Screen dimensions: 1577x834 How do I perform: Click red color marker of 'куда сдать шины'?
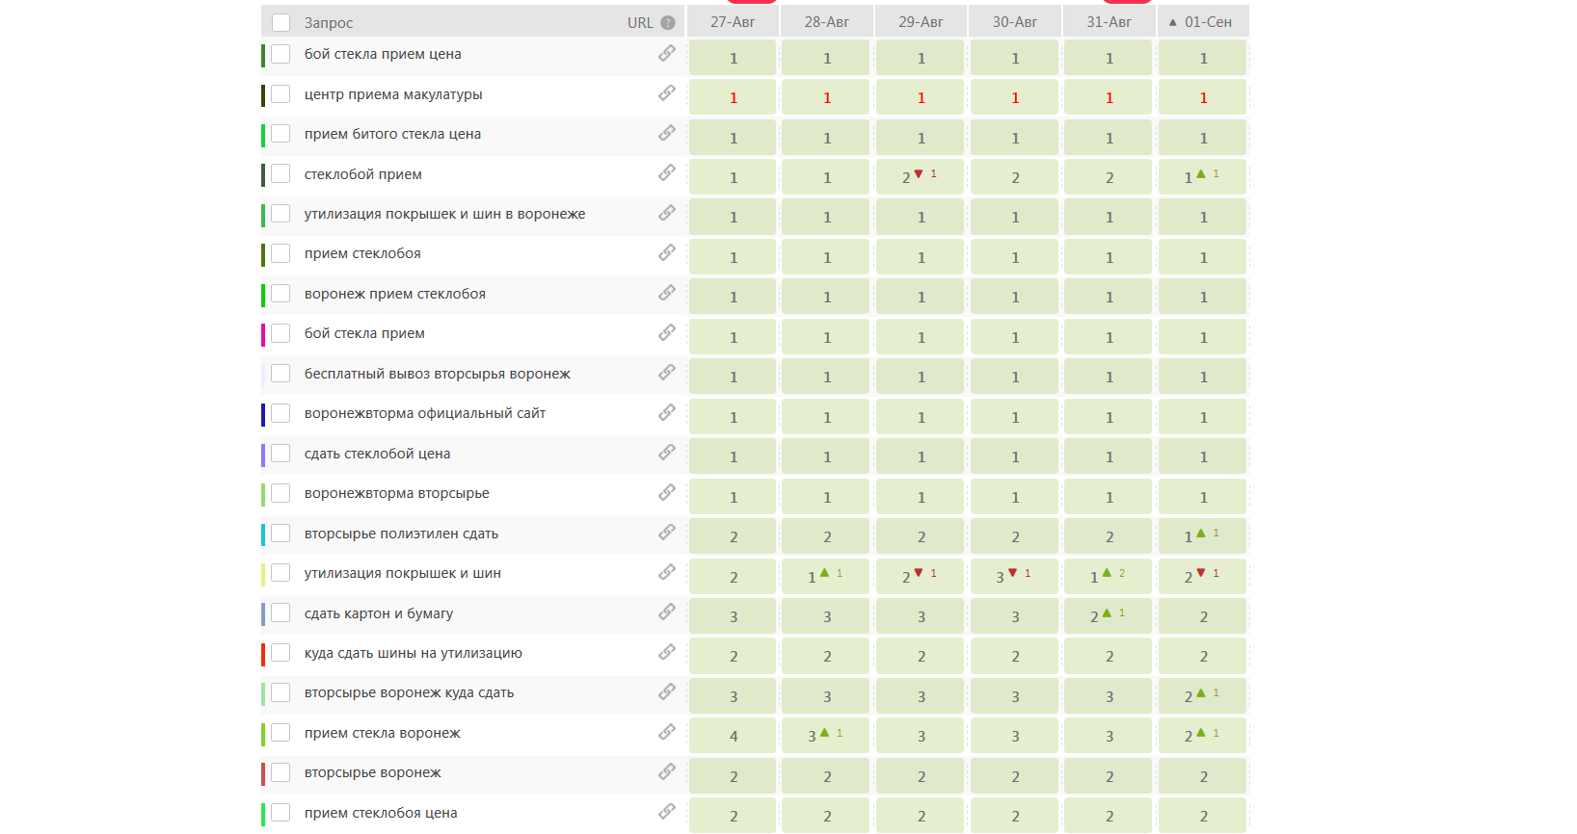point(263,654)
